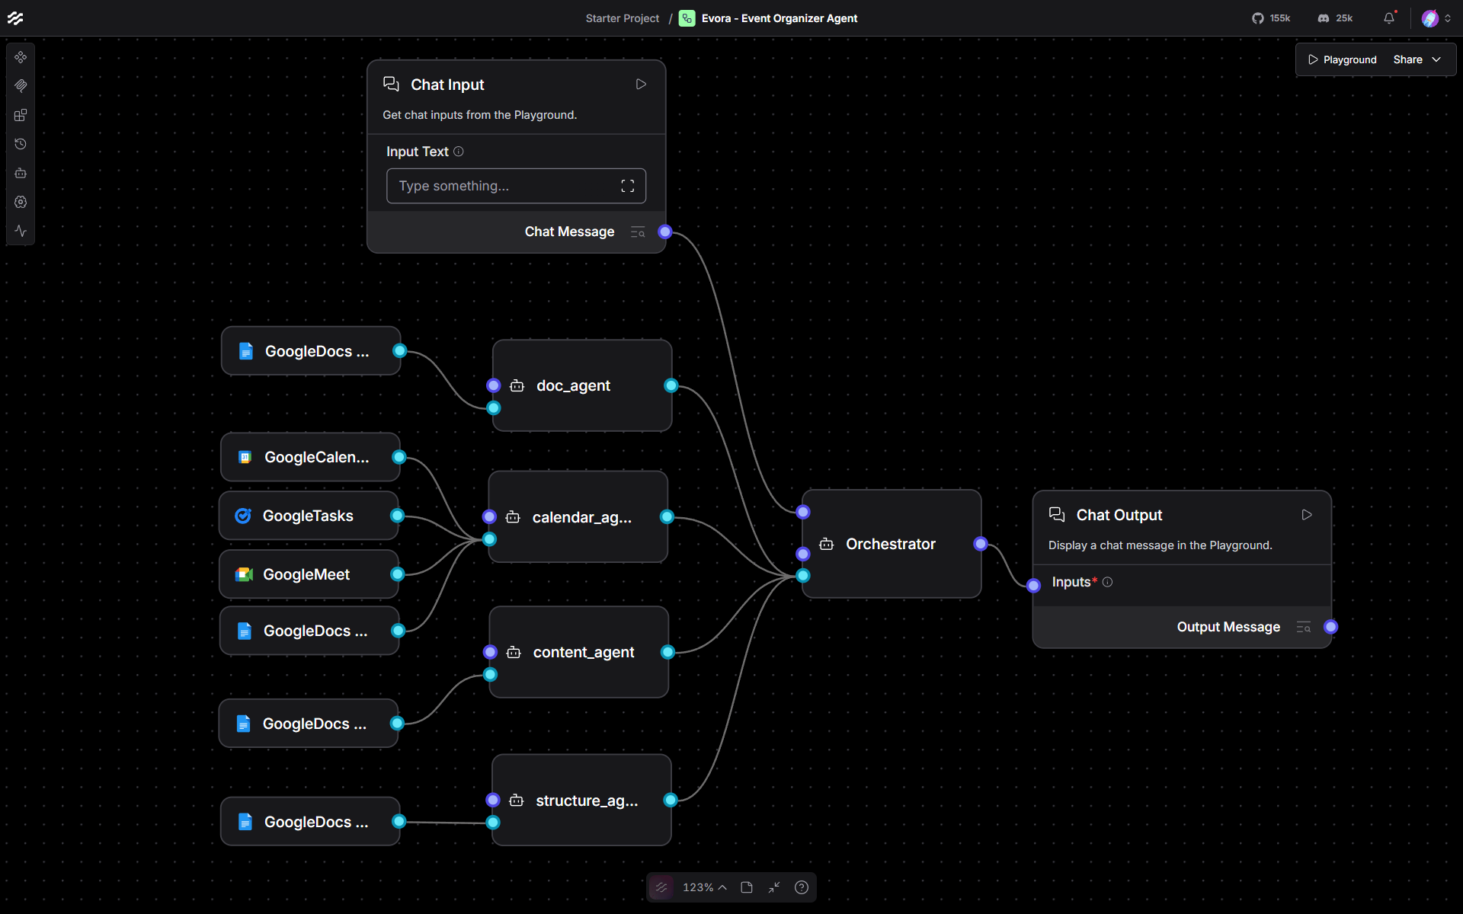
Task: Click the Input Text info icon
Action: 459,152
